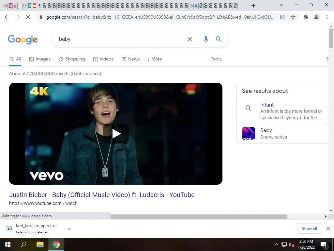Start a voice search with microphone

pyautogui.click(x=205, y=39)
